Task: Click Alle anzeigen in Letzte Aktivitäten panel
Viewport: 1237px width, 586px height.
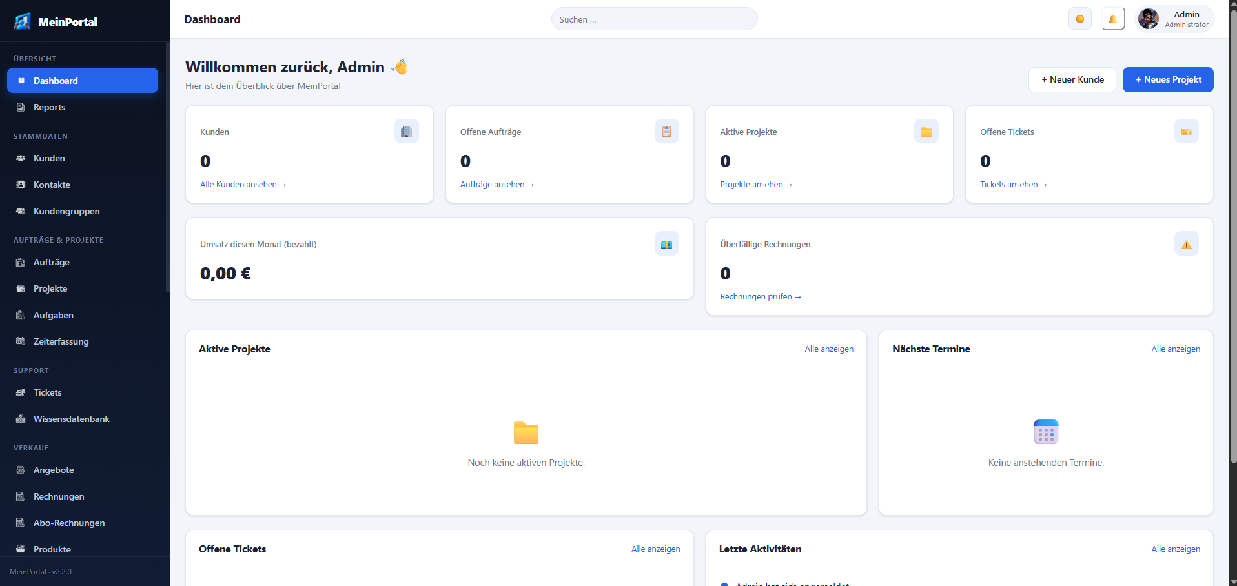Action: [1176, 549]
